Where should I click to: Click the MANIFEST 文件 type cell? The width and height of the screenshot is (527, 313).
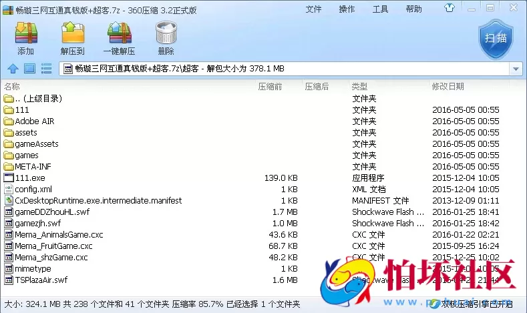[381, 201]
